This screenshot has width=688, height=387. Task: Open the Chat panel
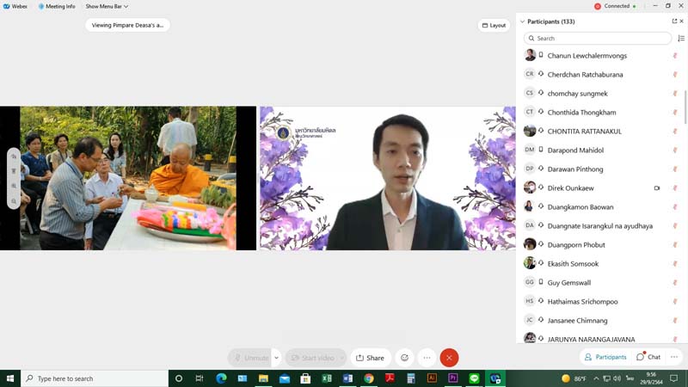(x=648, y=357)
